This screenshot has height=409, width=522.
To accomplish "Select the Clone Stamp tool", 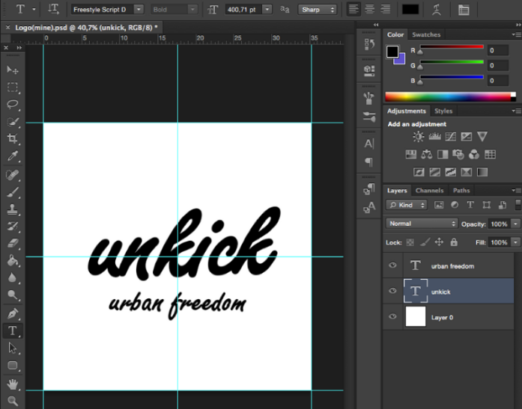I will 13,209.
